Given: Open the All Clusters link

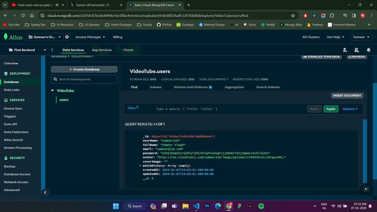Looking at the screenshot, I should pos(311,37).
